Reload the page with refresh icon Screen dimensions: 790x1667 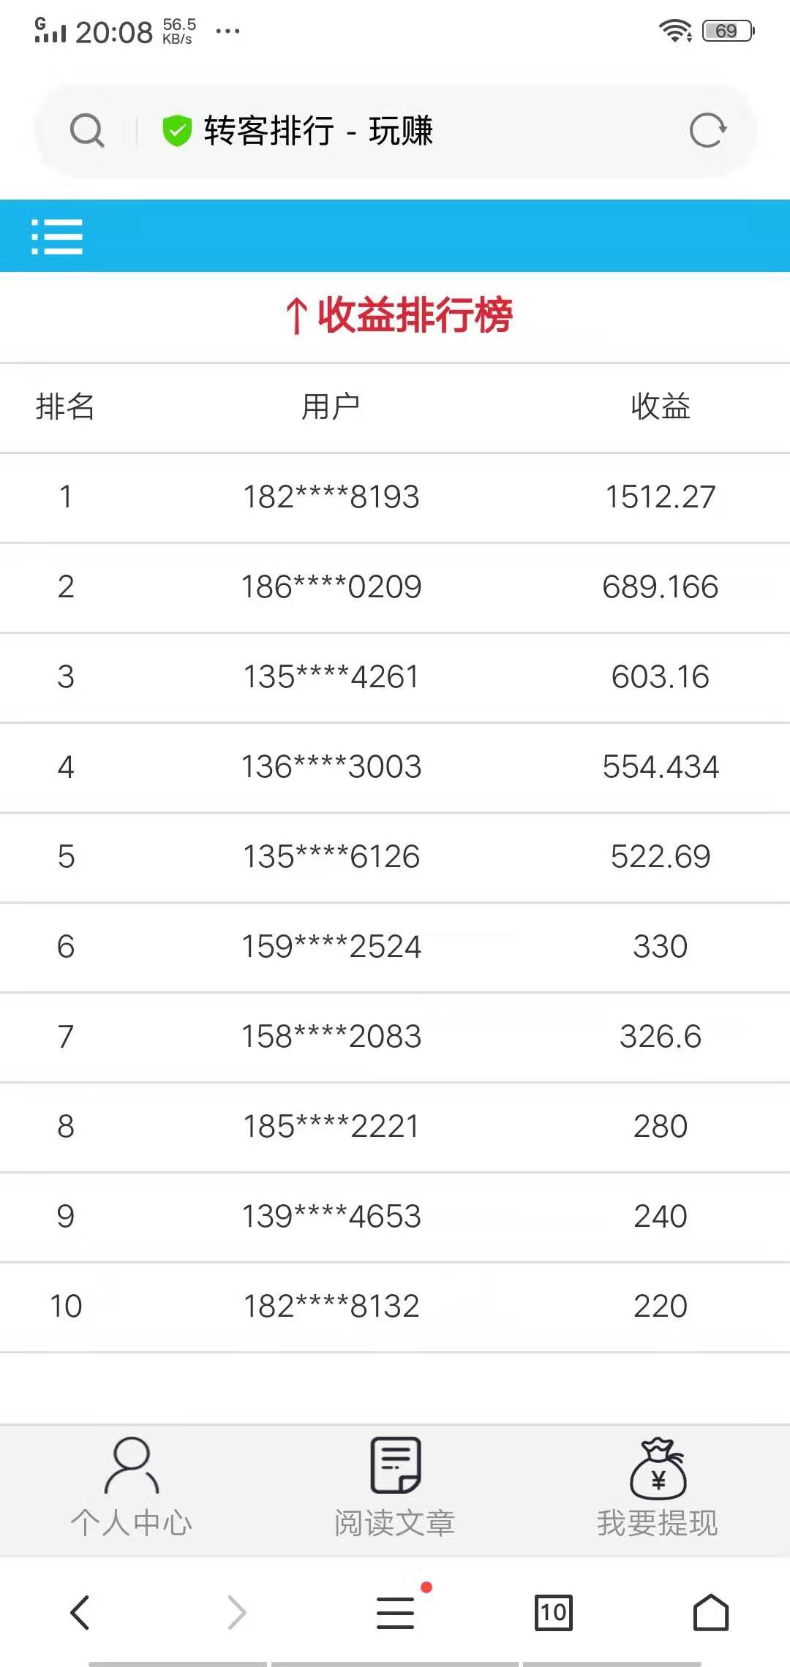coord(707,131)
